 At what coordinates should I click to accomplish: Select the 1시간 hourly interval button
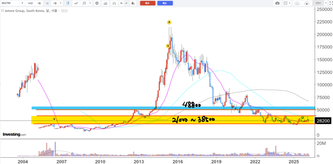pyautogui.click(x=30, y=3)
